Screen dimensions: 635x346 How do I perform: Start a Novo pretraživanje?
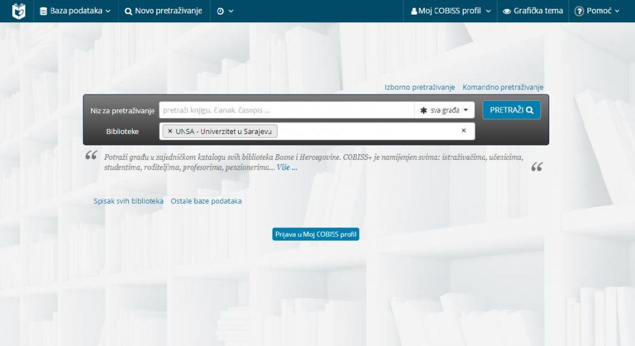tap(164, 11)
